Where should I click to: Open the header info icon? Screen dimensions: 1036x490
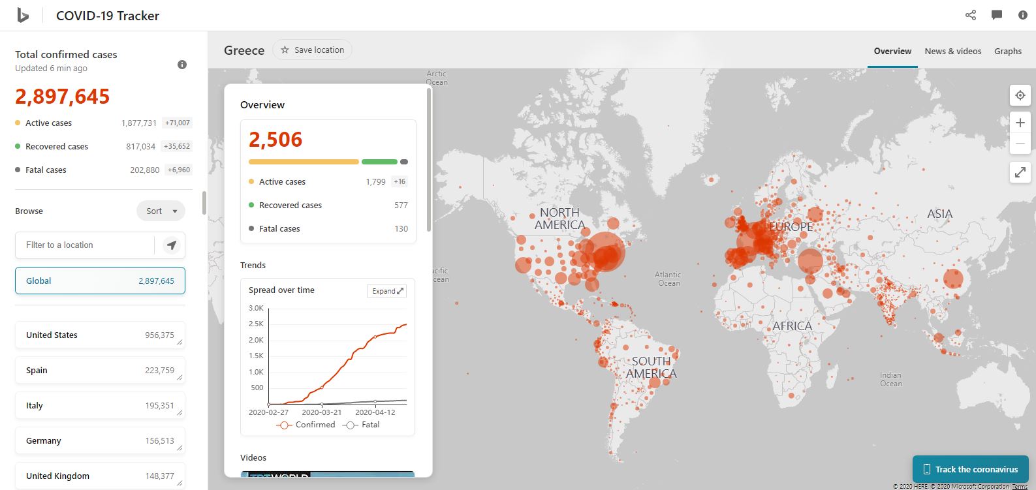point(1023,15)
